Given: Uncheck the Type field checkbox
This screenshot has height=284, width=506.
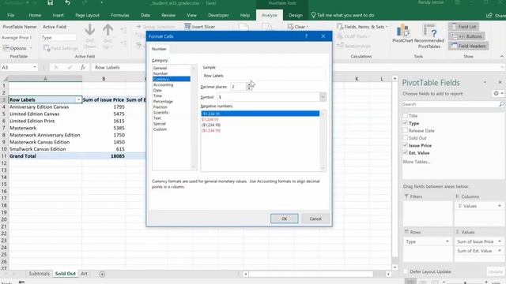Looking at the screenshot, I should click(406, 123).
